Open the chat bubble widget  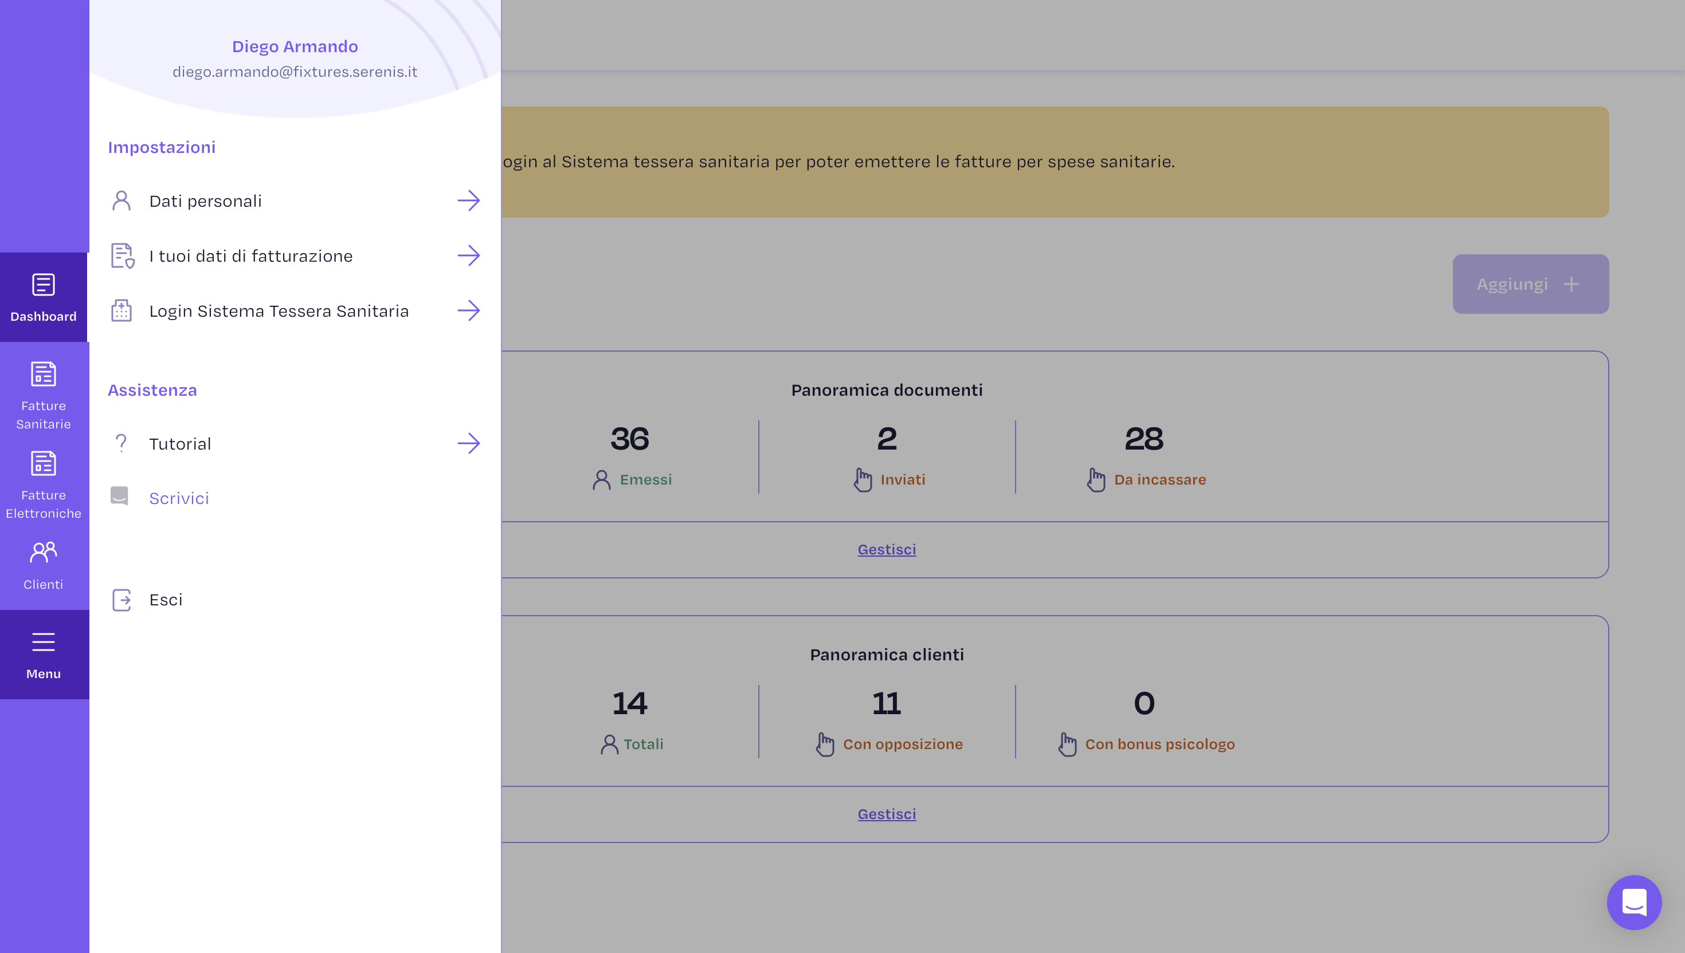click(1633, 902)
